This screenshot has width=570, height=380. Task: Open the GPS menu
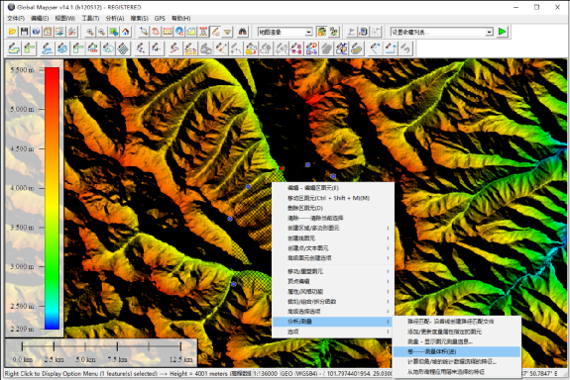click(x=160, y=18)
